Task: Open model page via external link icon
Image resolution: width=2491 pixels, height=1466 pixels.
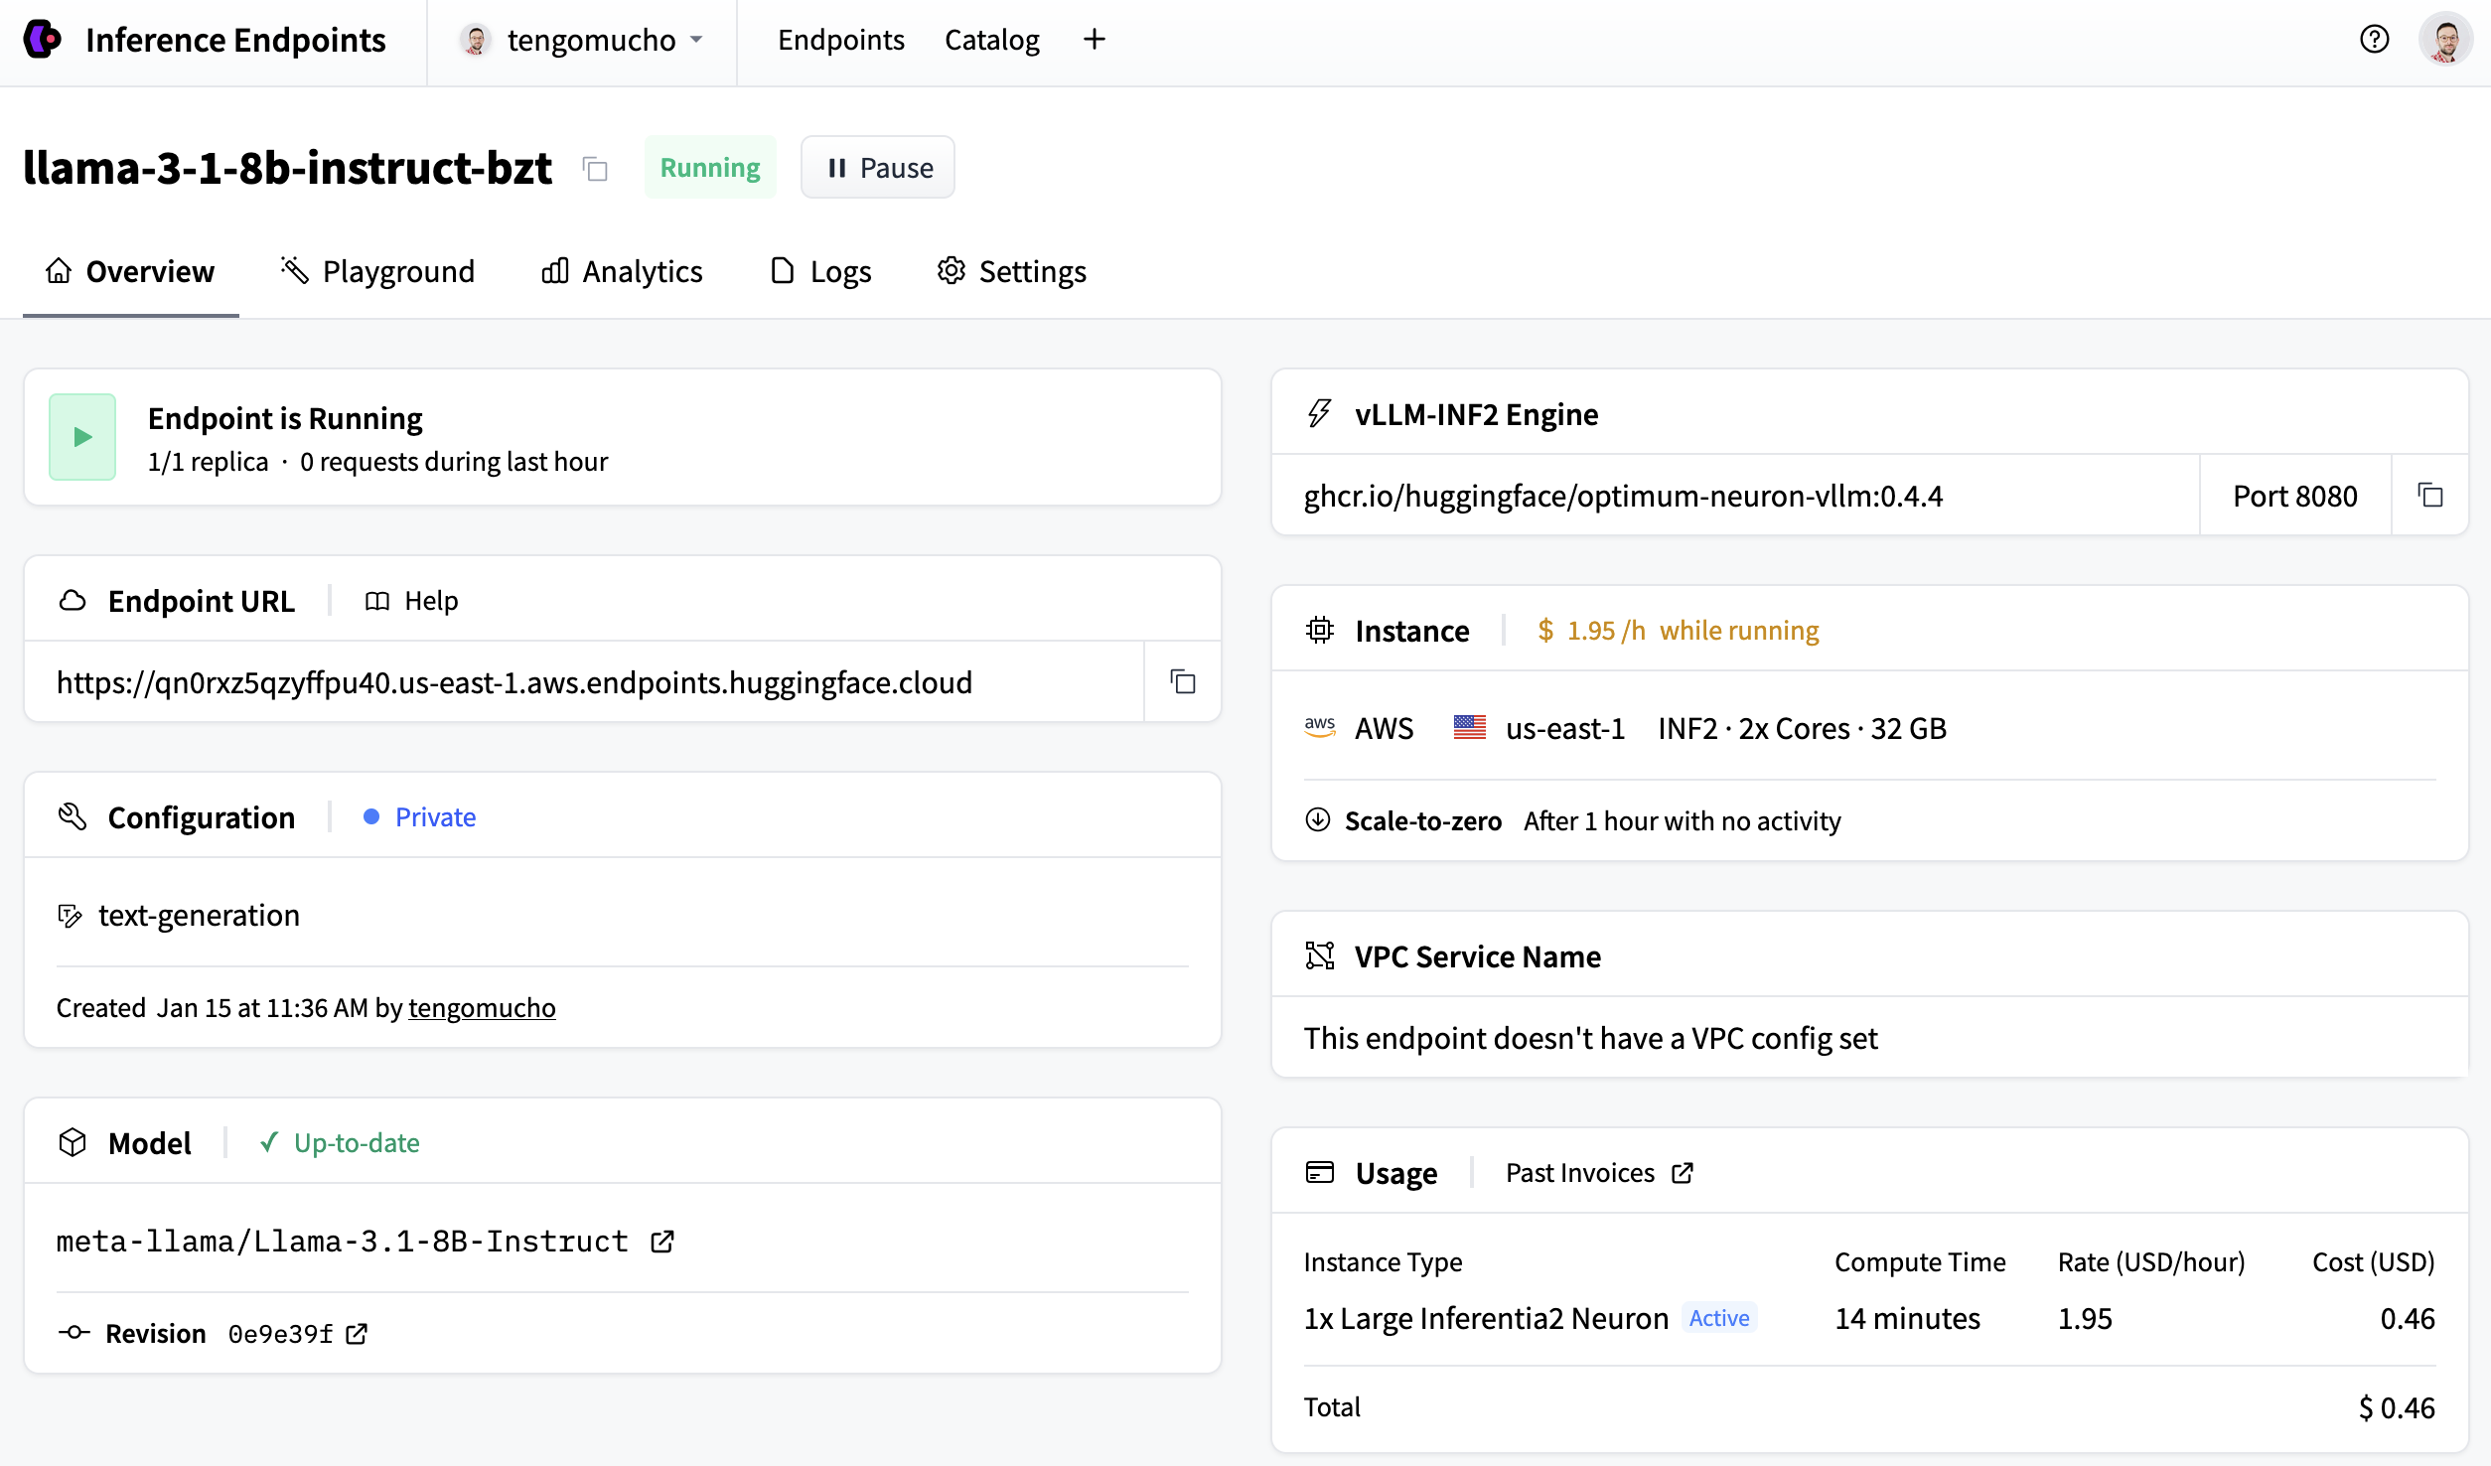Action: [662, 1242]
